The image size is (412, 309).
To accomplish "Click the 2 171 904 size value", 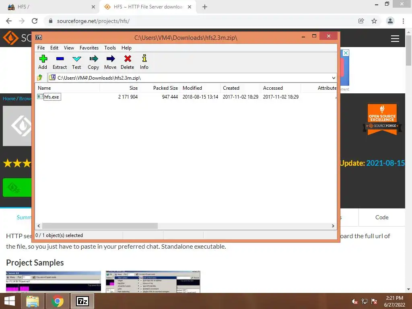I will pyautogui.click(x=128, y=97).
